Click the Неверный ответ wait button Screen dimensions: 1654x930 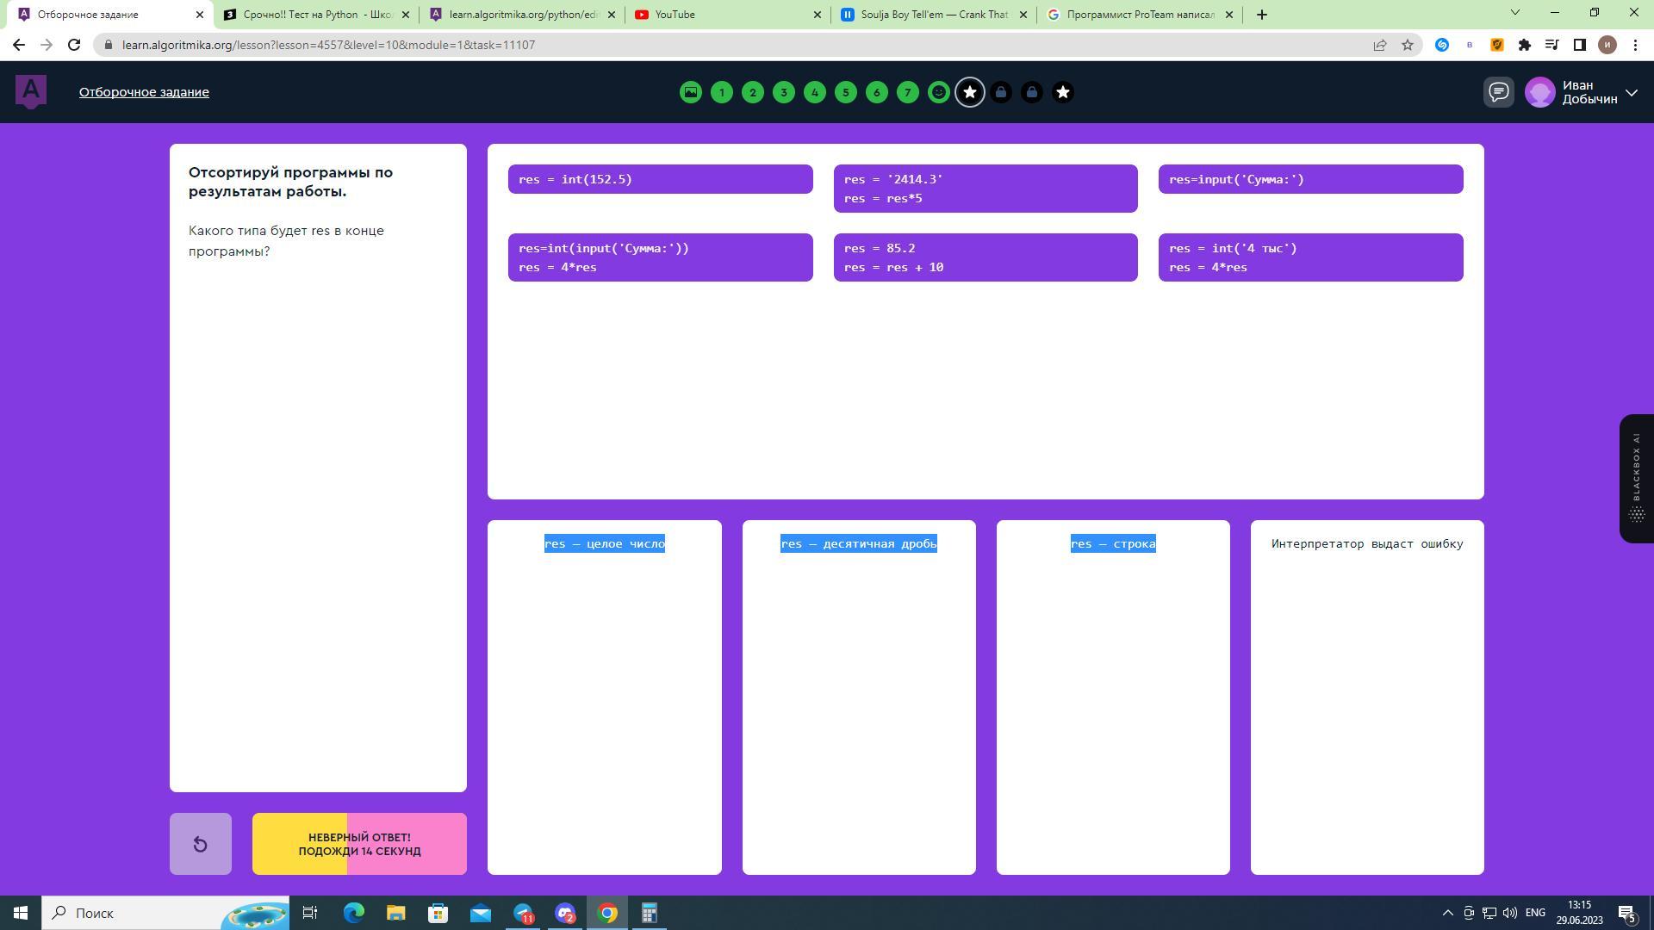(359, 844)
